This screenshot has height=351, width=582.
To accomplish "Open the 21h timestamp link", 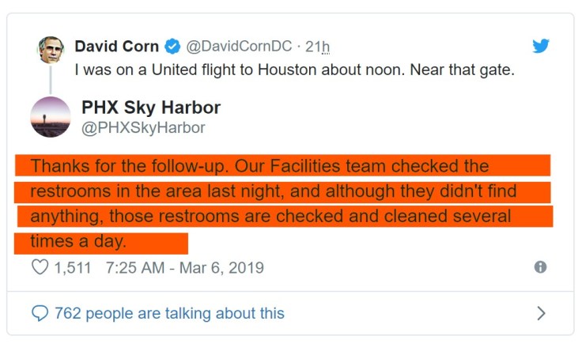I will [318, 47].
